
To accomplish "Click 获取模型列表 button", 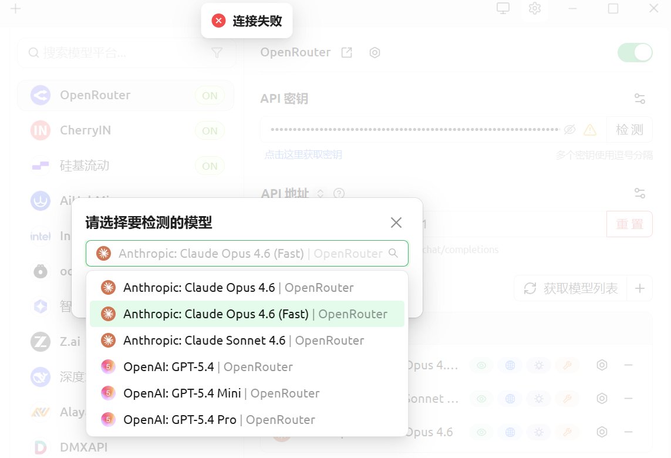I will (571, 288).
